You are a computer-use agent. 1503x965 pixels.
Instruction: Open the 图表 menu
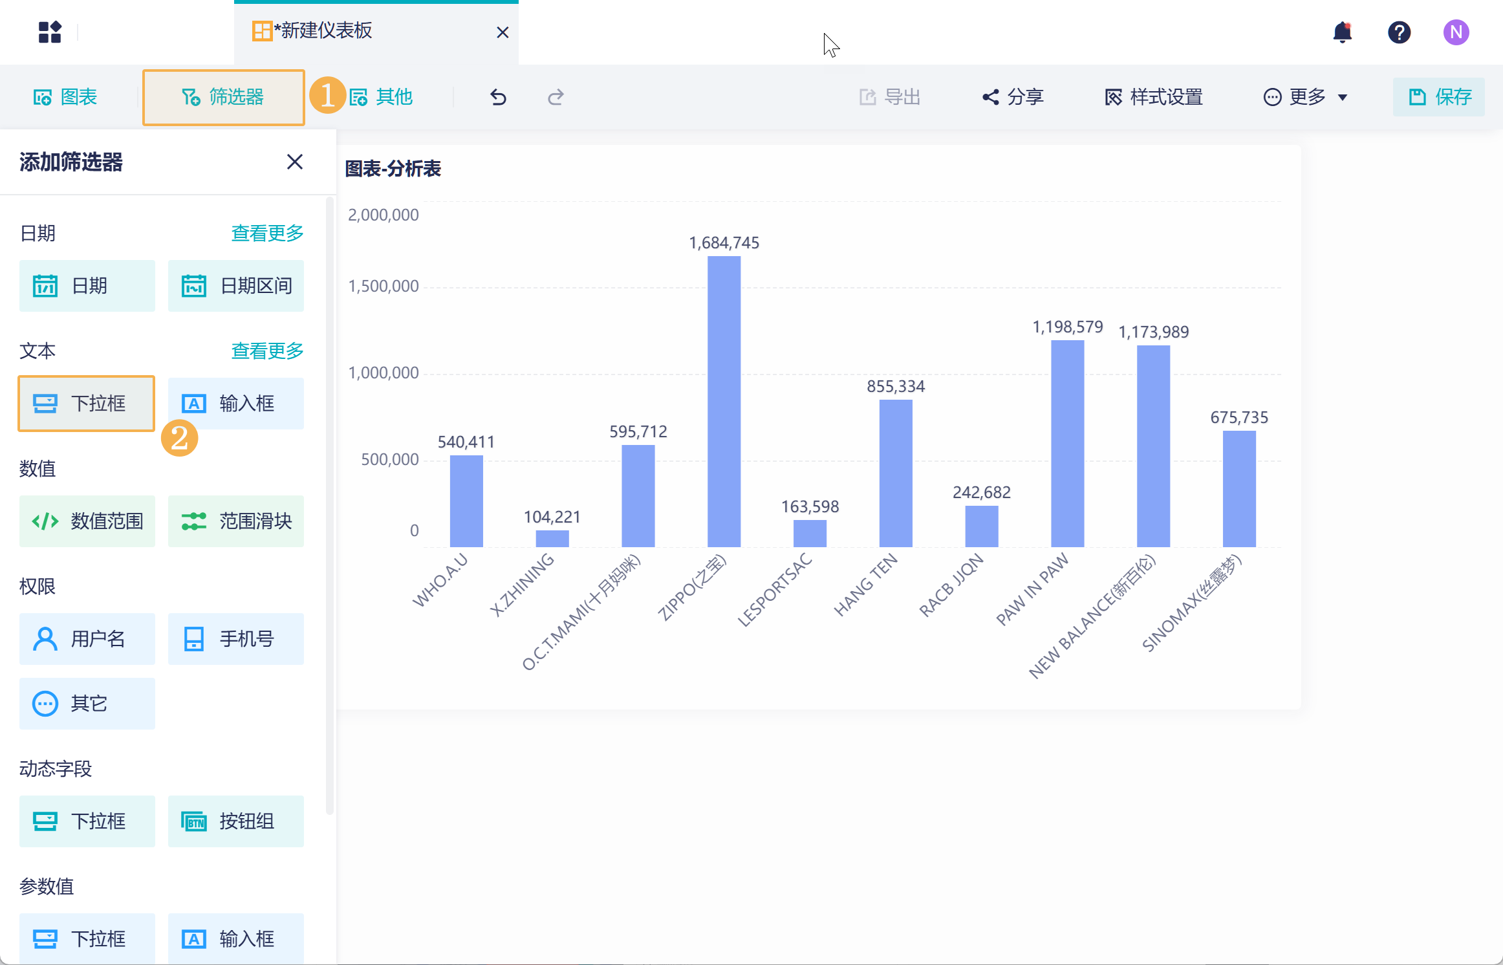click(65, 97)
